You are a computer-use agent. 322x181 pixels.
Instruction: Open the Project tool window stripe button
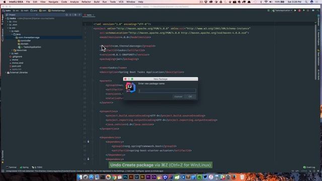click(x=3, y=20)
